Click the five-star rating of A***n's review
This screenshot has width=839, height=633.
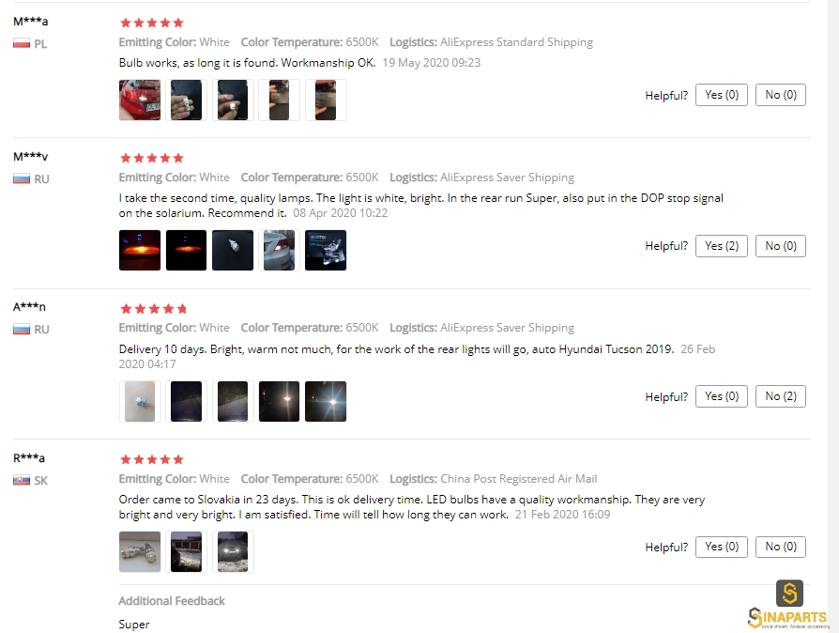point(153,308)
